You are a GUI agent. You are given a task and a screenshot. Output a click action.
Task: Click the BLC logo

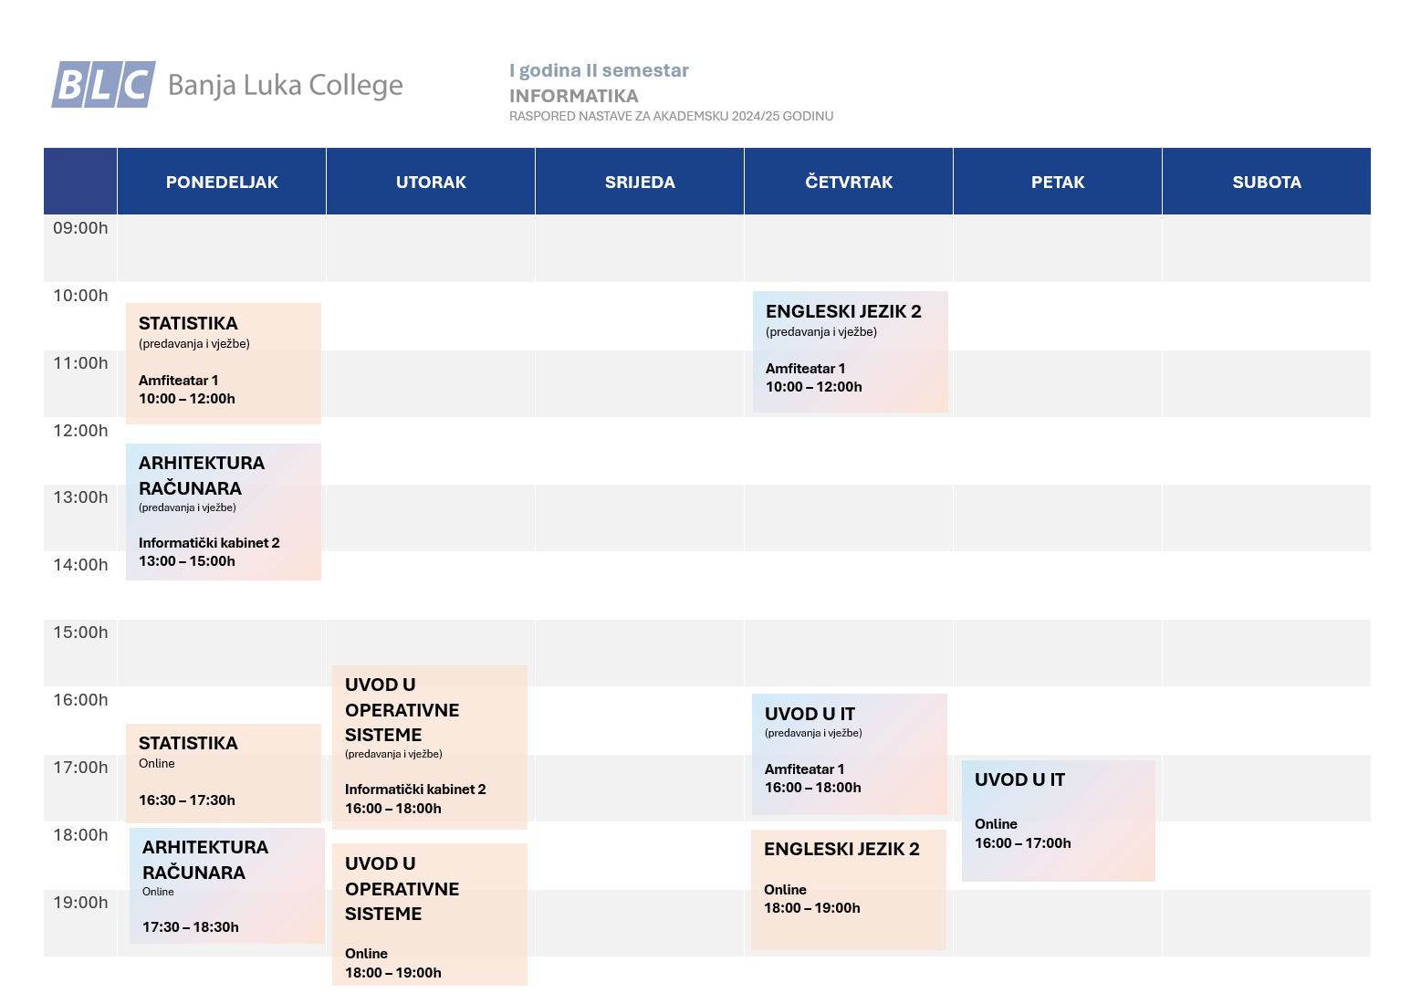103,85
